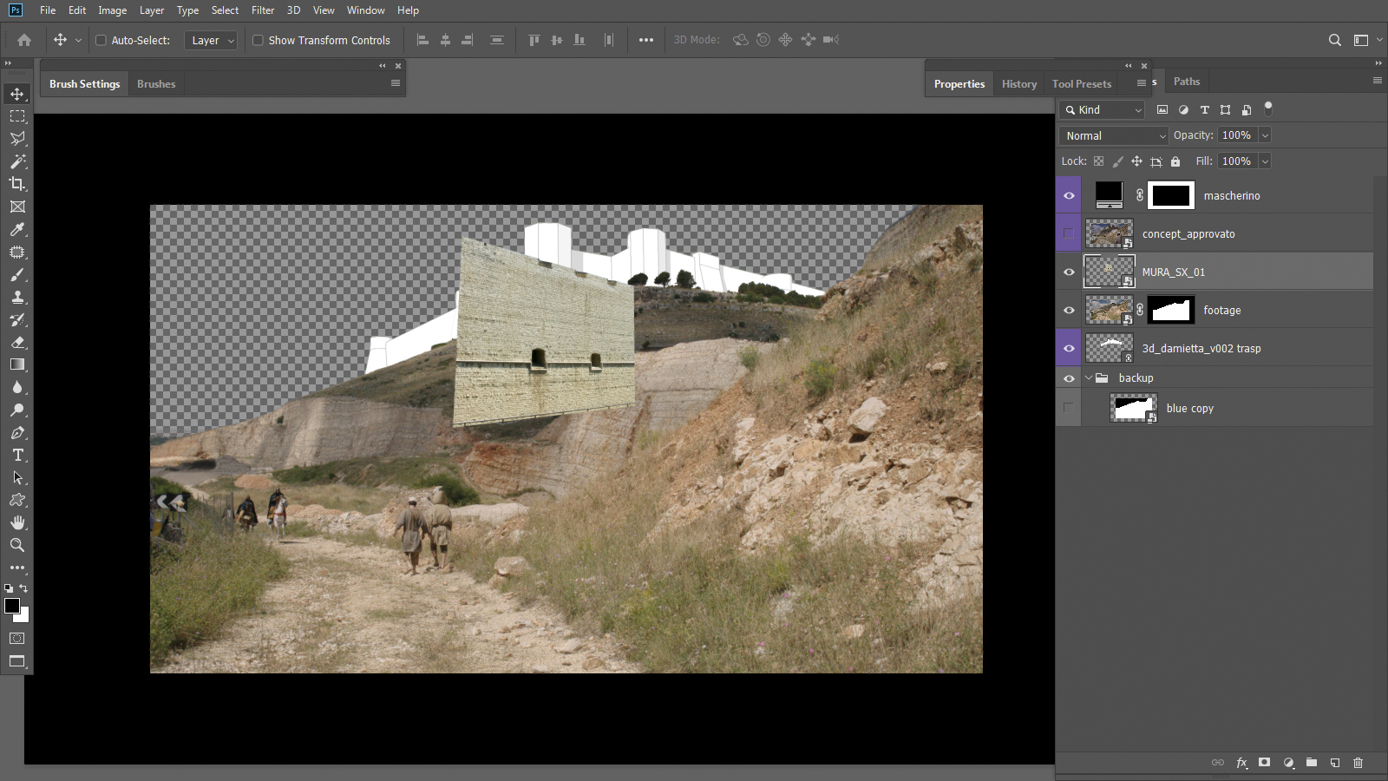Select the 3d_damietta_v002 trasp layer
1388x781 pixels.
tap(1201, 348)
